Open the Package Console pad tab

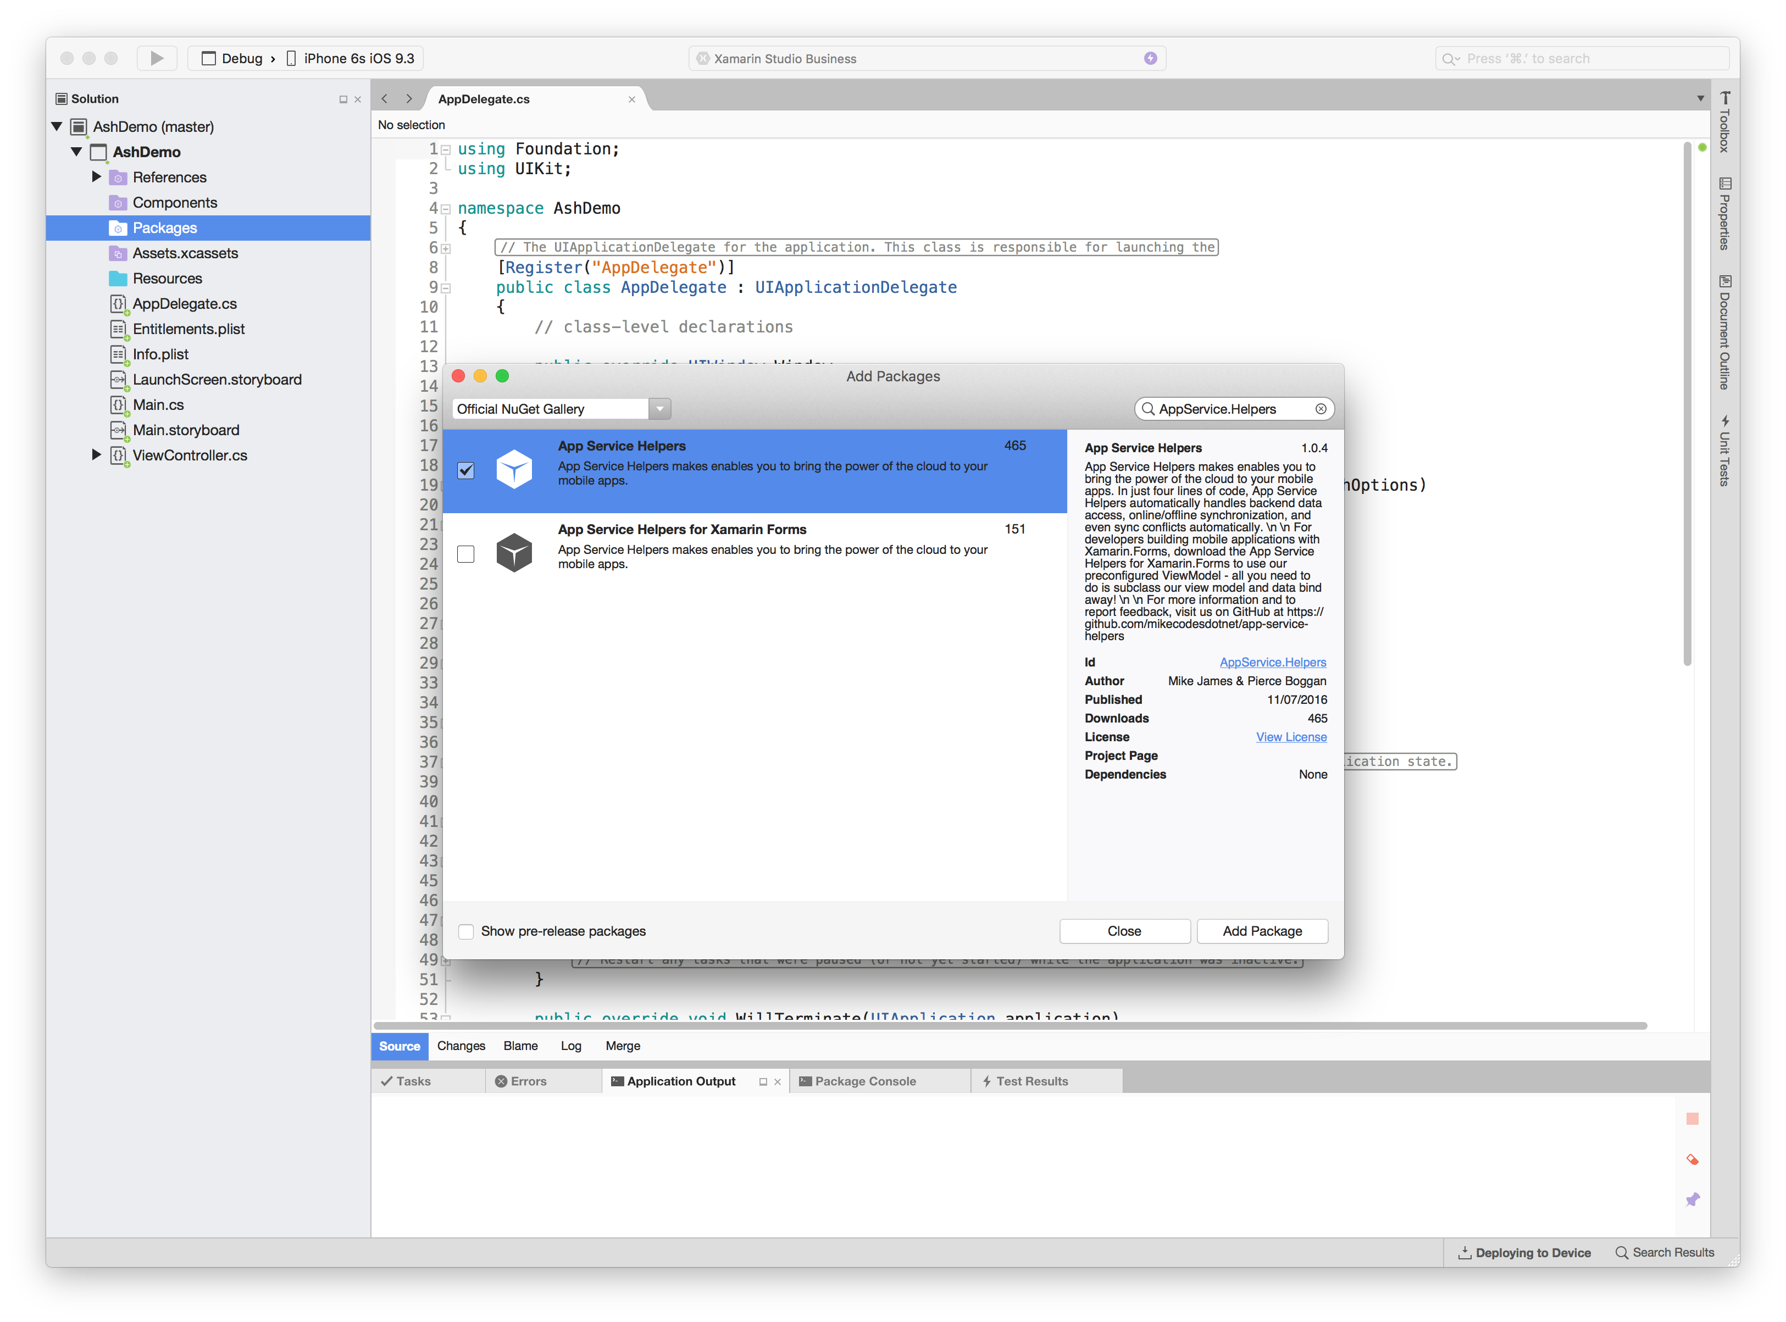click(879, 1081)
